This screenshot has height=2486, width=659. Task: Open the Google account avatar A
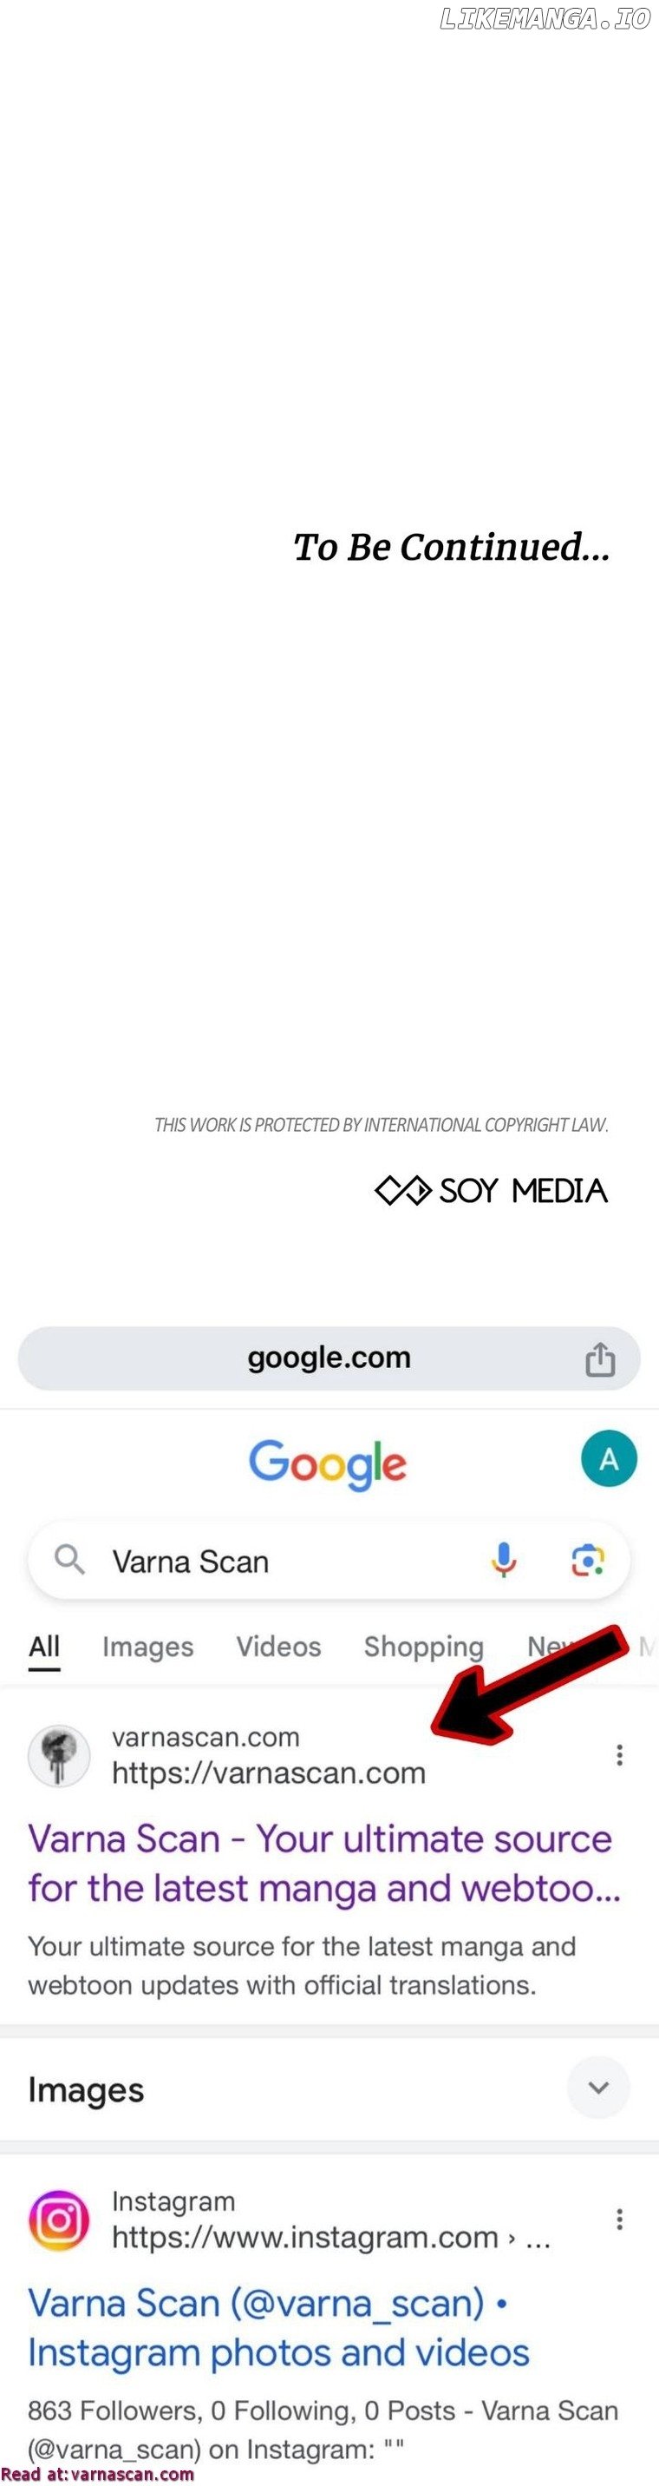pyautogui.click(x=609, y=1458)
